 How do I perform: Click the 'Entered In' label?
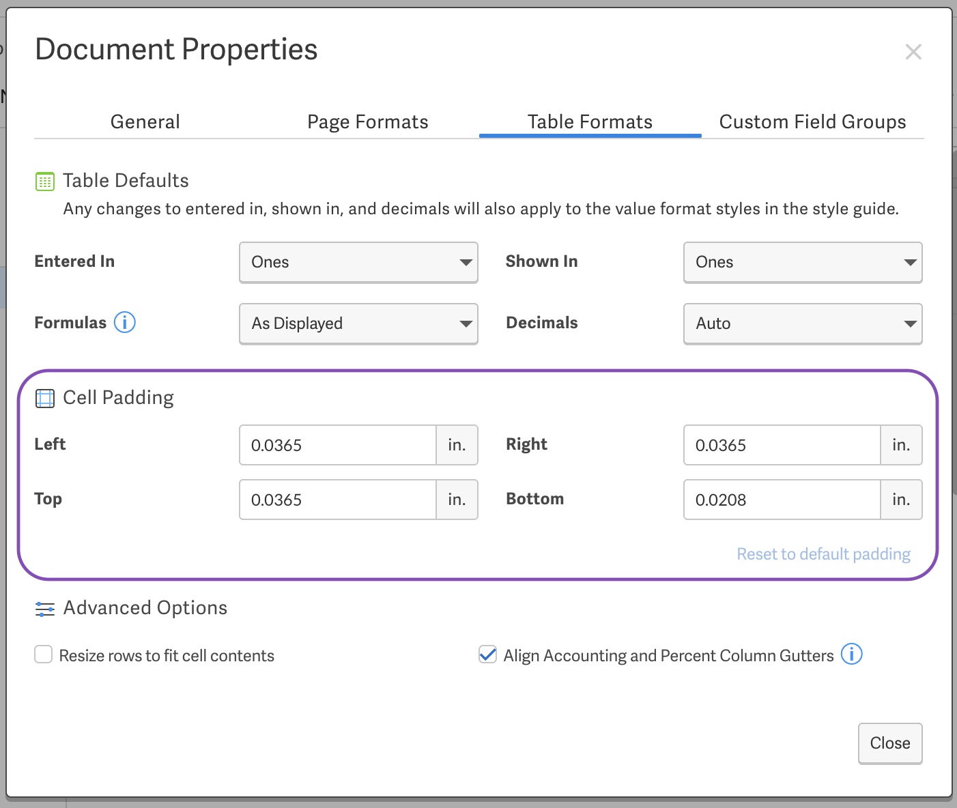click(x=74, y=261)
